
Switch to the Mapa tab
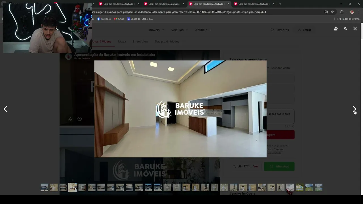click(x=122, y=42)
